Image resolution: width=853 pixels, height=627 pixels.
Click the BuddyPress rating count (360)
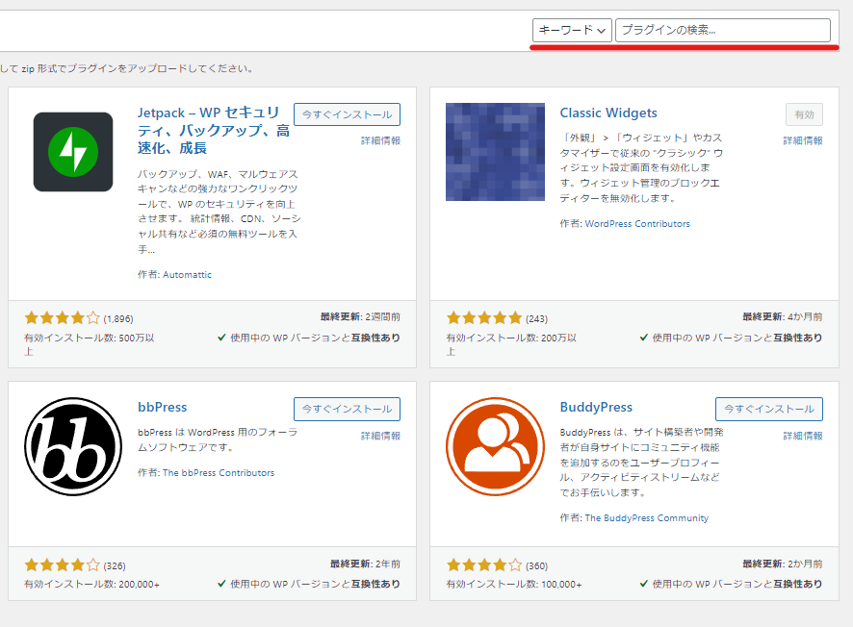coord(536,566)
